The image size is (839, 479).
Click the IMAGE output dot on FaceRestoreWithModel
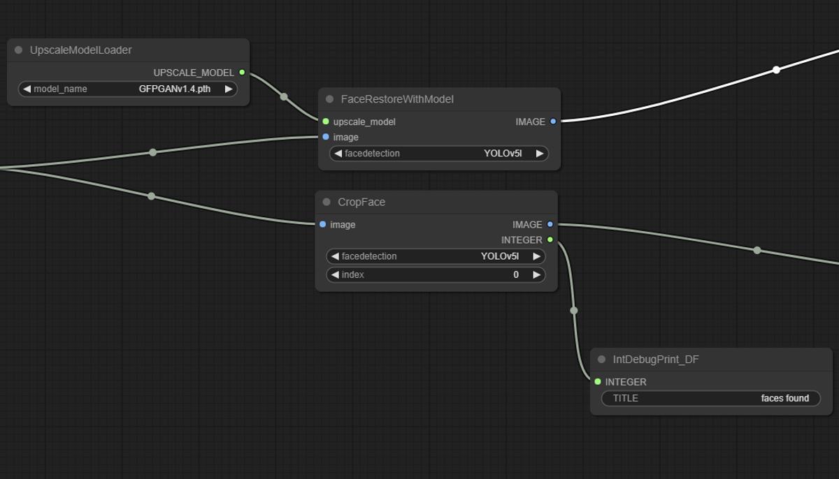552,121
